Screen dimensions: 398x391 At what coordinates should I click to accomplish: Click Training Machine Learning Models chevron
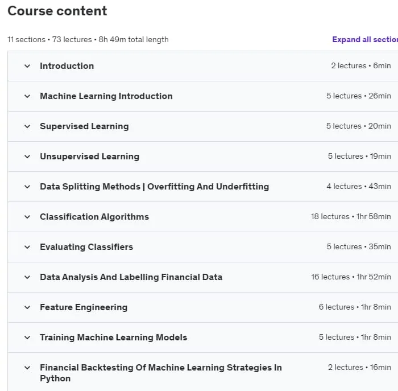click(27, 338)
